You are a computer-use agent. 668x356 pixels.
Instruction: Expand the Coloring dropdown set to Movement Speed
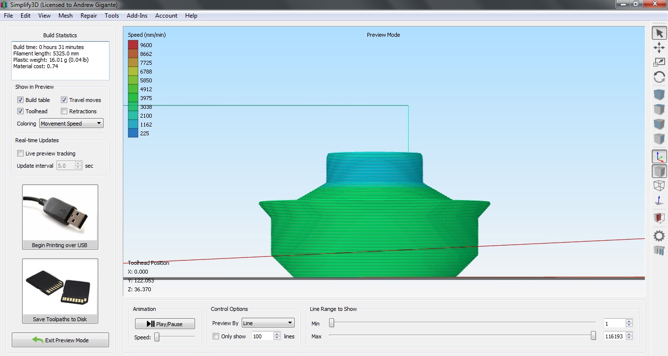(x=71, y=124)
